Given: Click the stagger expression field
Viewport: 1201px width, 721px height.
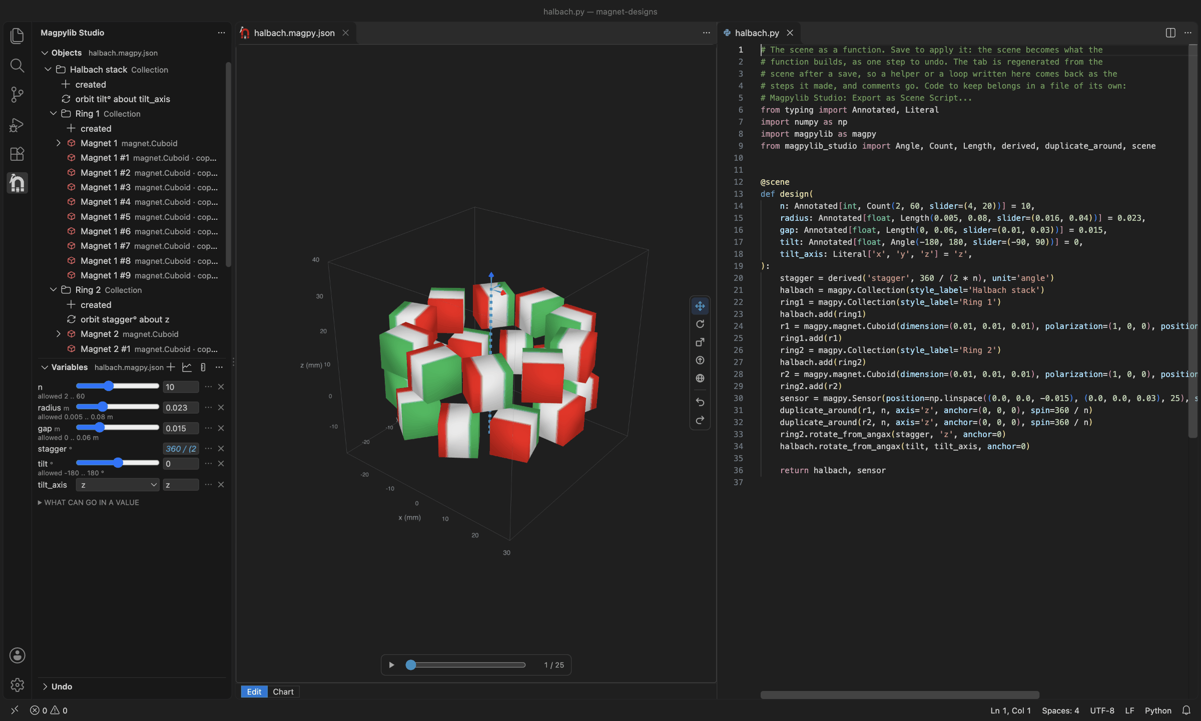Looking at the screenshot, I should 181,449.
